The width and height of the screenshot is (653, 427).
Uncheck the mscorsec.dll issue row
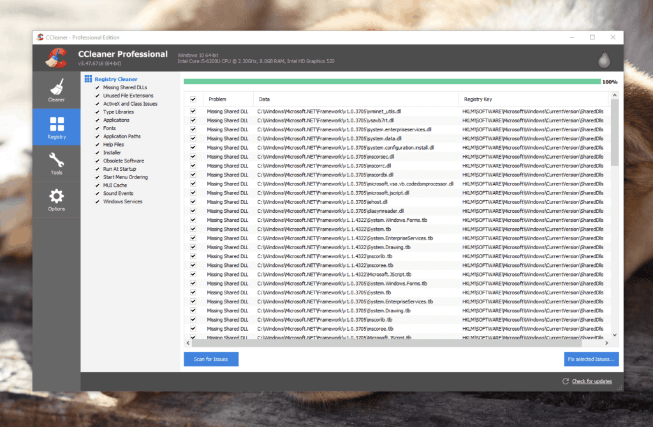pyautogui.click(x=193, y=157)
